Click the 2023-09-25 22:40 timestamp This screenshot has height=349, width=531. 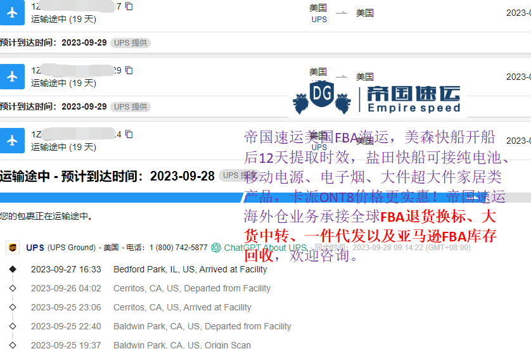coord(66,326)
